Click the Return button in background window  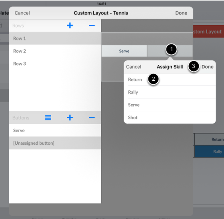[209, 139]
